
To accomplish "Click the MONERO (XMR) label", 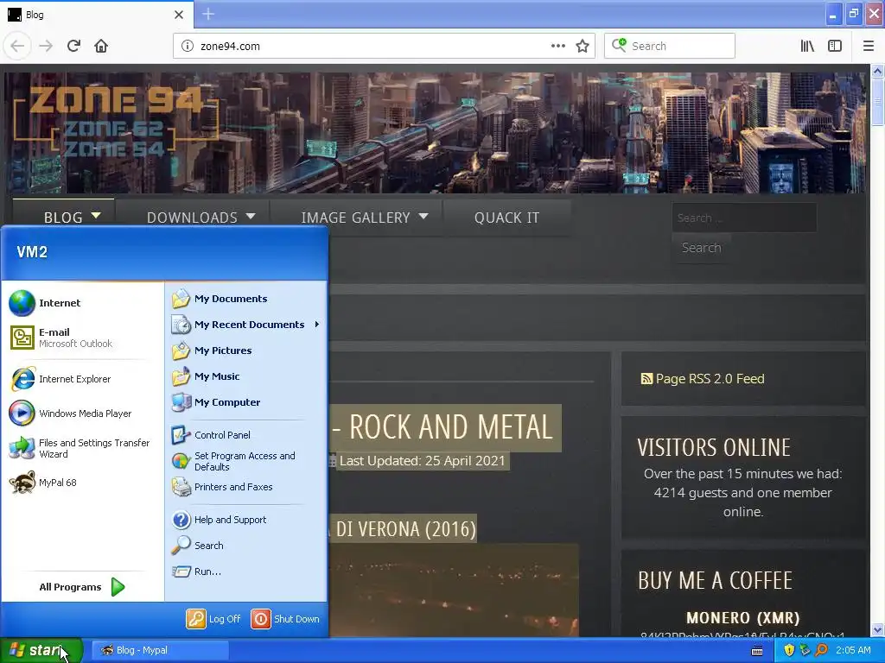I will pos(742,618).
